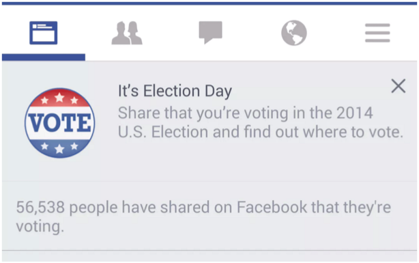Dismiss the Election Day banner with X

click(x=399, y=86)
